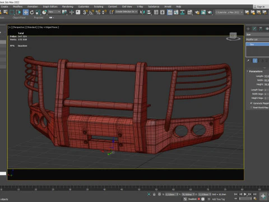This screenshot has width=269, height=202.
Task: Click the Length Segs value field
Action: (267, 90)
